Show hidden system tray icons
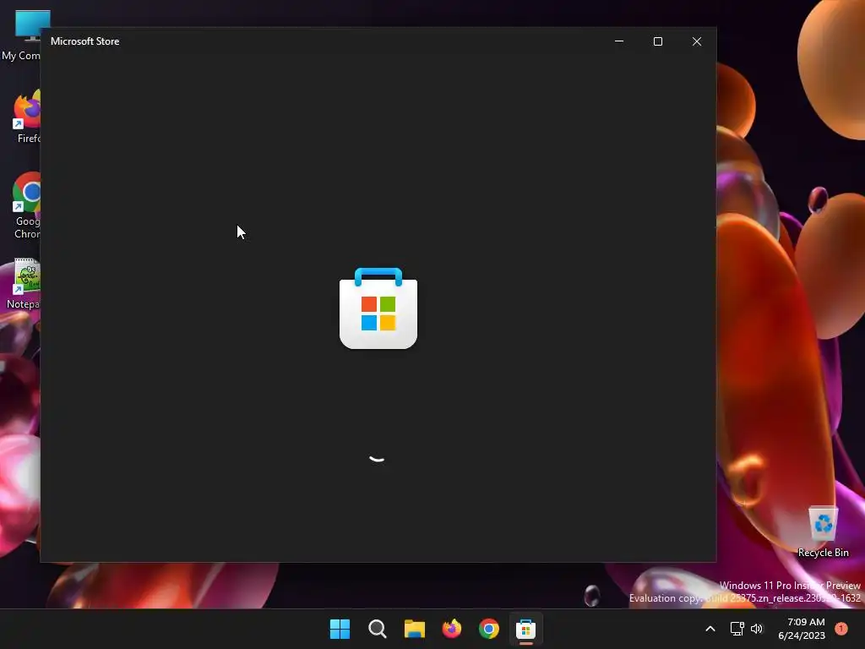The image size is (865, 649). (x=710, y=629)
